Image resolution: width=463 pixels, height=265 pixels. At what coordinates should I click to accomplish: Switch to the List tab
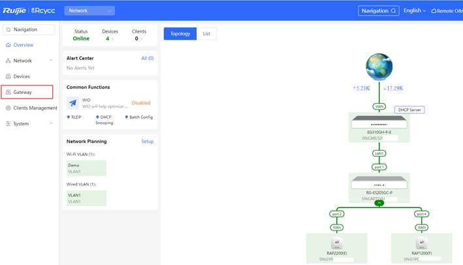pos(206,34)
